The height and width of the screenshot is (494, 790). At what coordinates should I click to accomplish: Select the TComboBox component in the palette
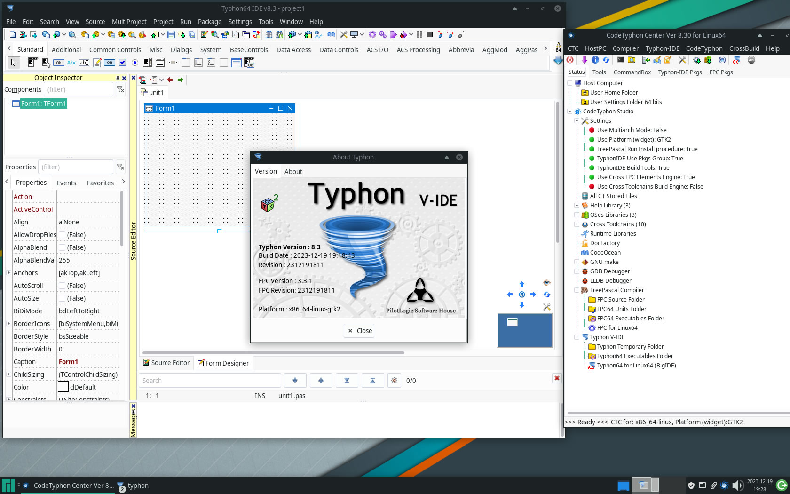point(160,63)
